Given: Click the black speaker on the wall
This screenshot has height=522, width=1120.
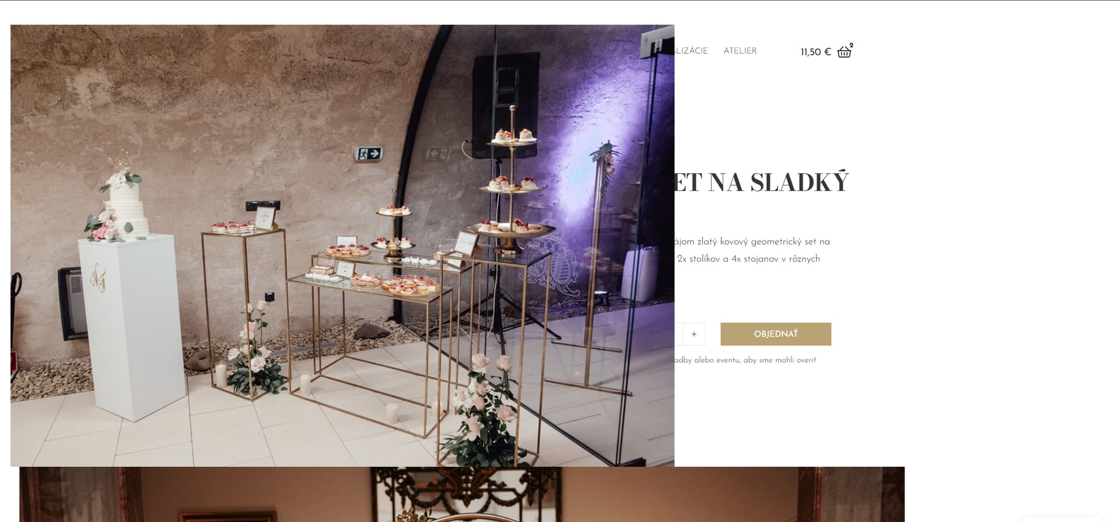Looking at the screenshot, I should [x=505, y=105].
